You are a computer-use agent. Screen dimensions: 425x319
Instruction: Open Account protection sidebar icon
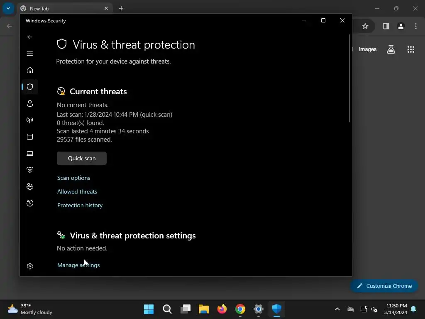30,103
